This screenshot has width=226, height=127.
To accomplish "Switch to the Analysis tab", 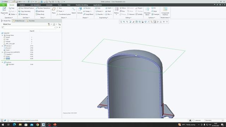I will tap(22, 5).
